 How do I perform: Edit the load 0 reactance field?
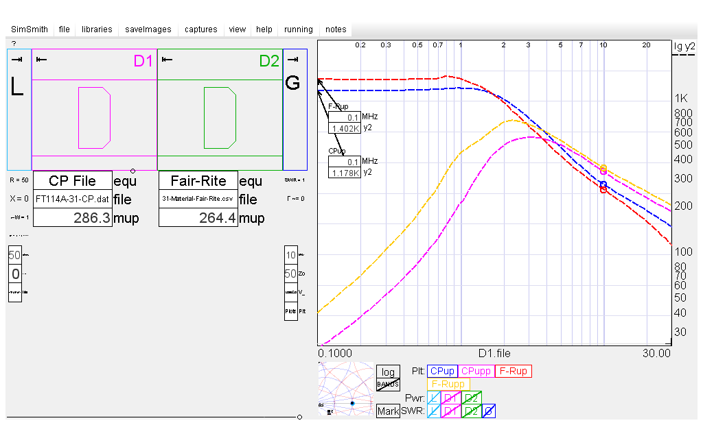pyautogui.click(x=15, y=274)
